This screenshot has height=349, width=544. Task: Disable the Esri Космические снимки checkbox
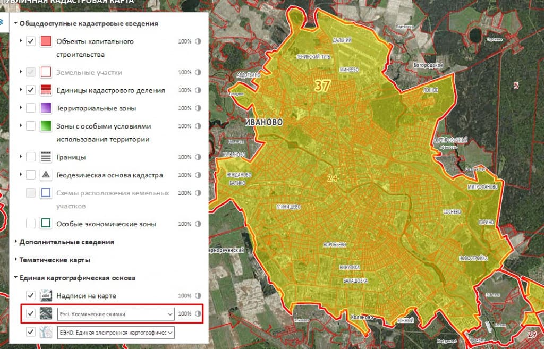[x=31, y=314]
